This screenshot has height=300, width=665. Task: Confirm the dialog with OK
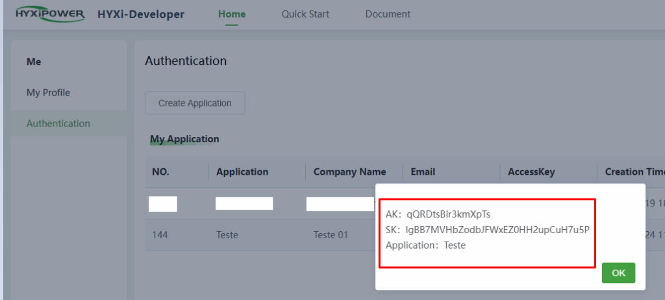pyautogui.click(x=618, y=273)
